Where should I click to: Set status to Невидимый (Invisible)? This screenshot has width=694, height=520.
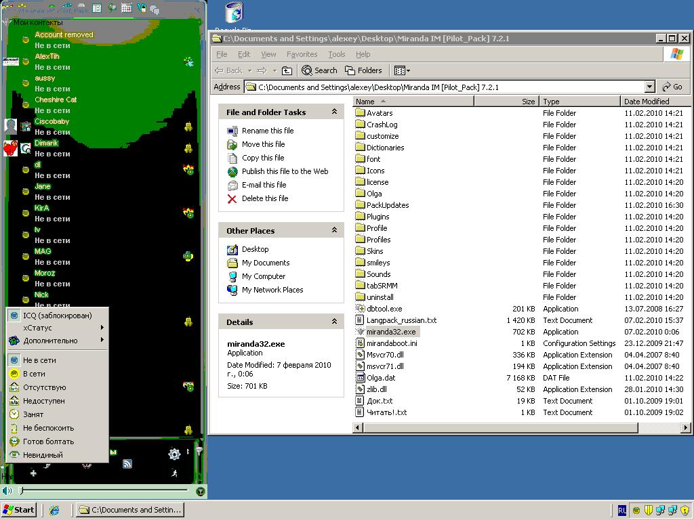(43, 455)
